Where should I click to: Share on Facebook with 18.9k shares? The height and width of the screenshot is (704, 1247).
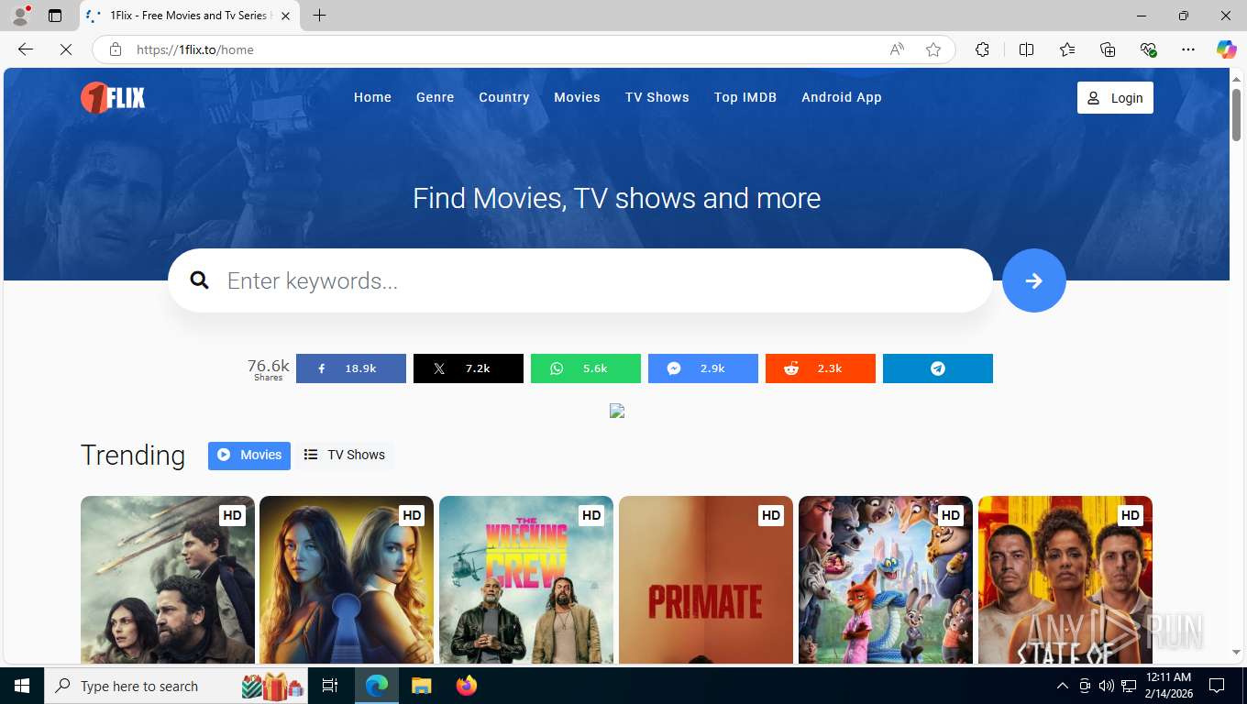point(351,368)
